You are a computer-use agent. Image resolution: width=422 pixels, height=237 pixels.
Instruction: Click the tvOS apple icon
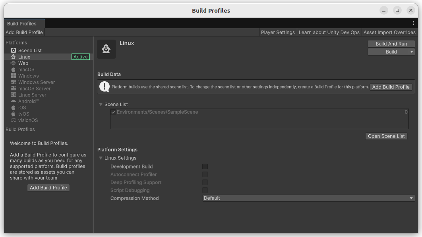click(14, 114)
